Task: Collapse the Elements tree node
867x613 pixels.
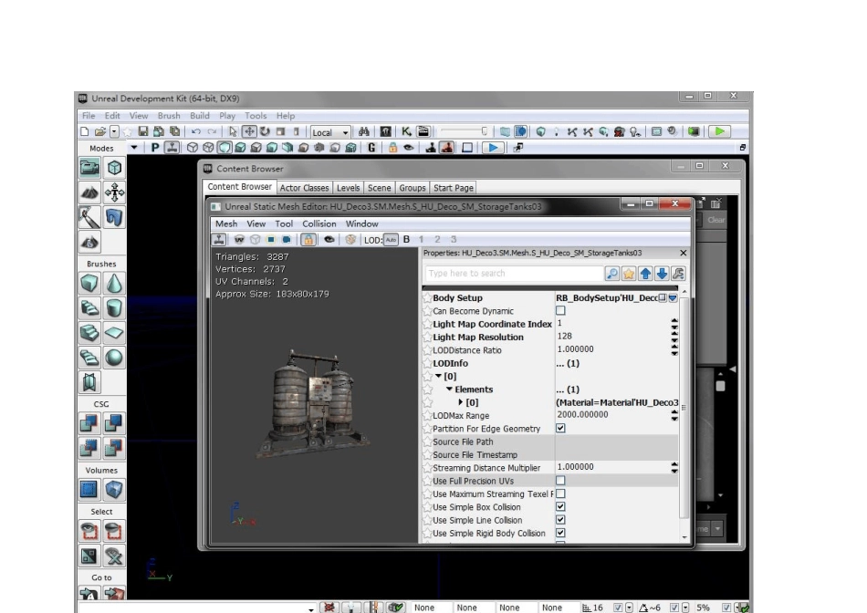Action: pyautogui.click(x=449, y=389)
